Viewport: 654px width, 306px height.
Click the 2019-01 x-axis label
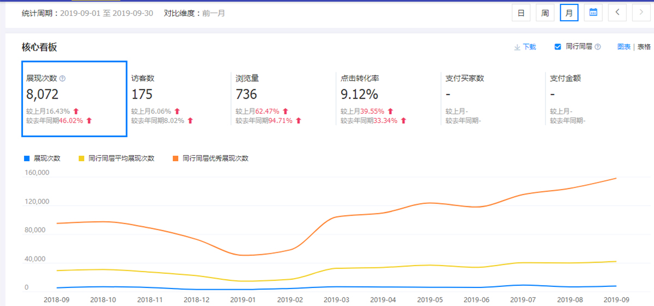243,299
